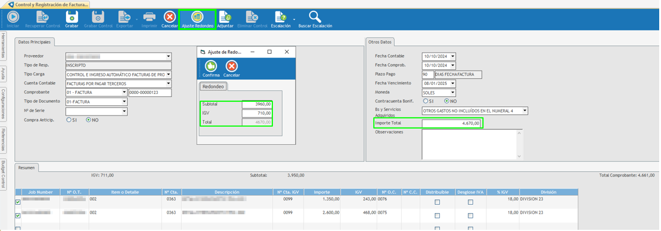Image resolution: width=661 pixels, height=231 pixels.
Task: Open the Moneda SOLES dropdown
Action: tap(453, 93)
